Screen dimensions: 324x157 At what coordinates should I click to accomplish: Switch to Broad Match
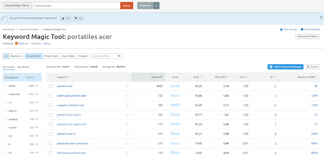[x=34, y=56]
